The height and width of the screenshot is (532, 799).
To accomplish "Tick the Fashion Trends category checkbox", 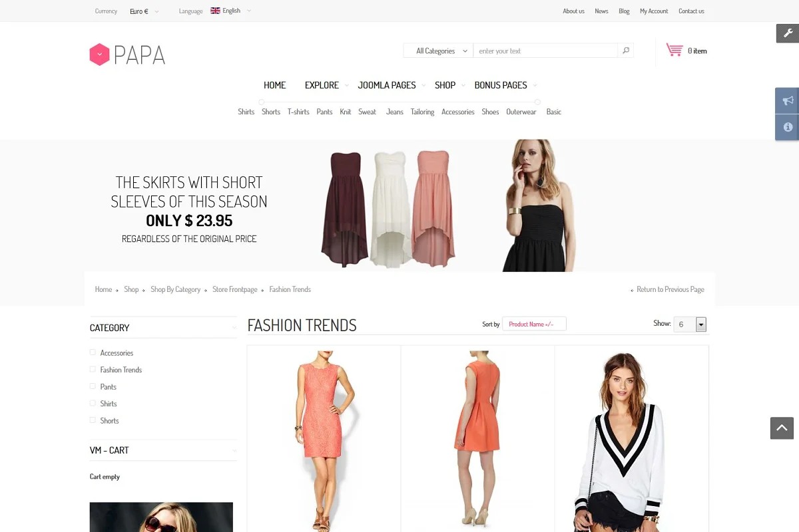I will [x=93, y=369].
